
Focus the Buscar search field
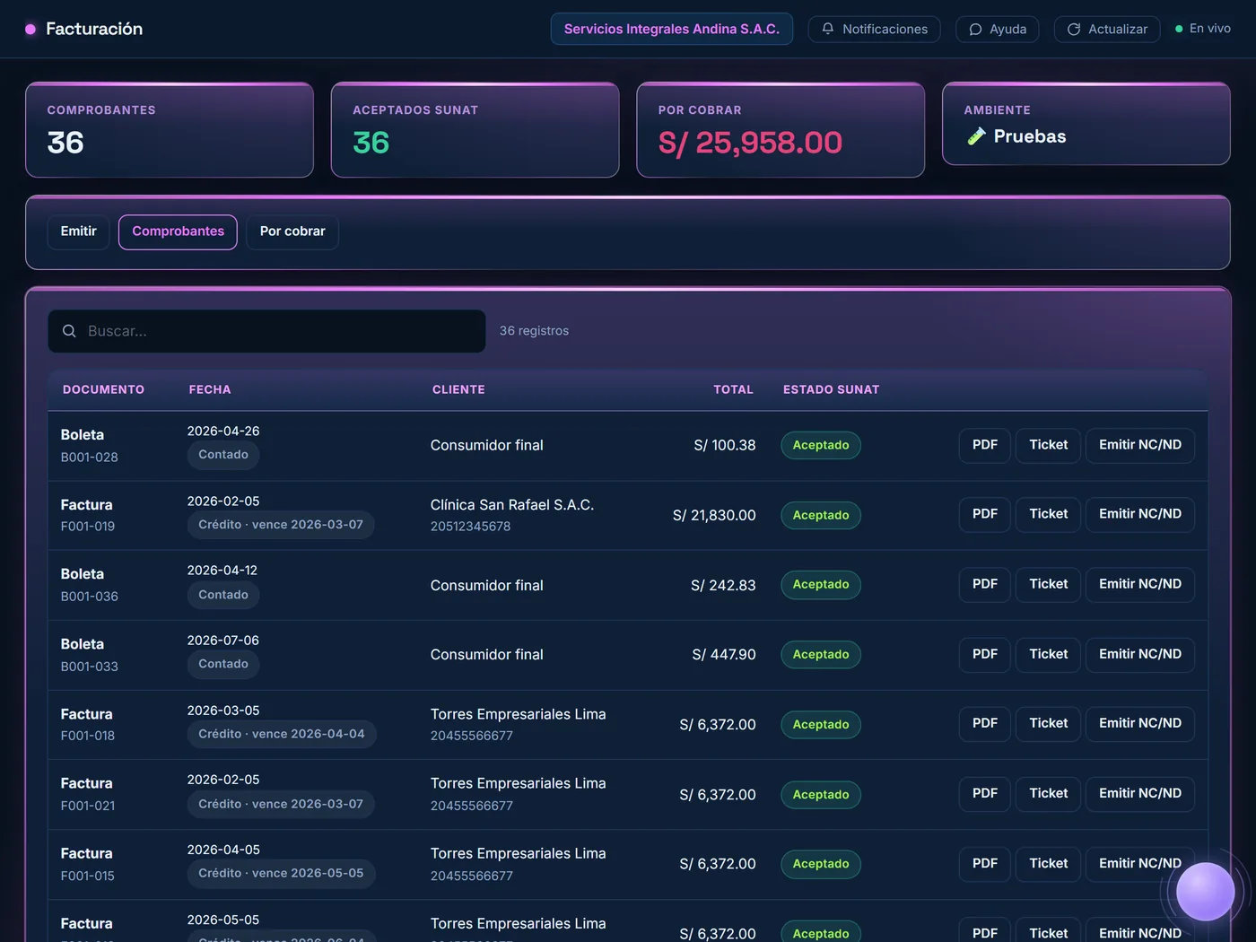pos(266,331)
